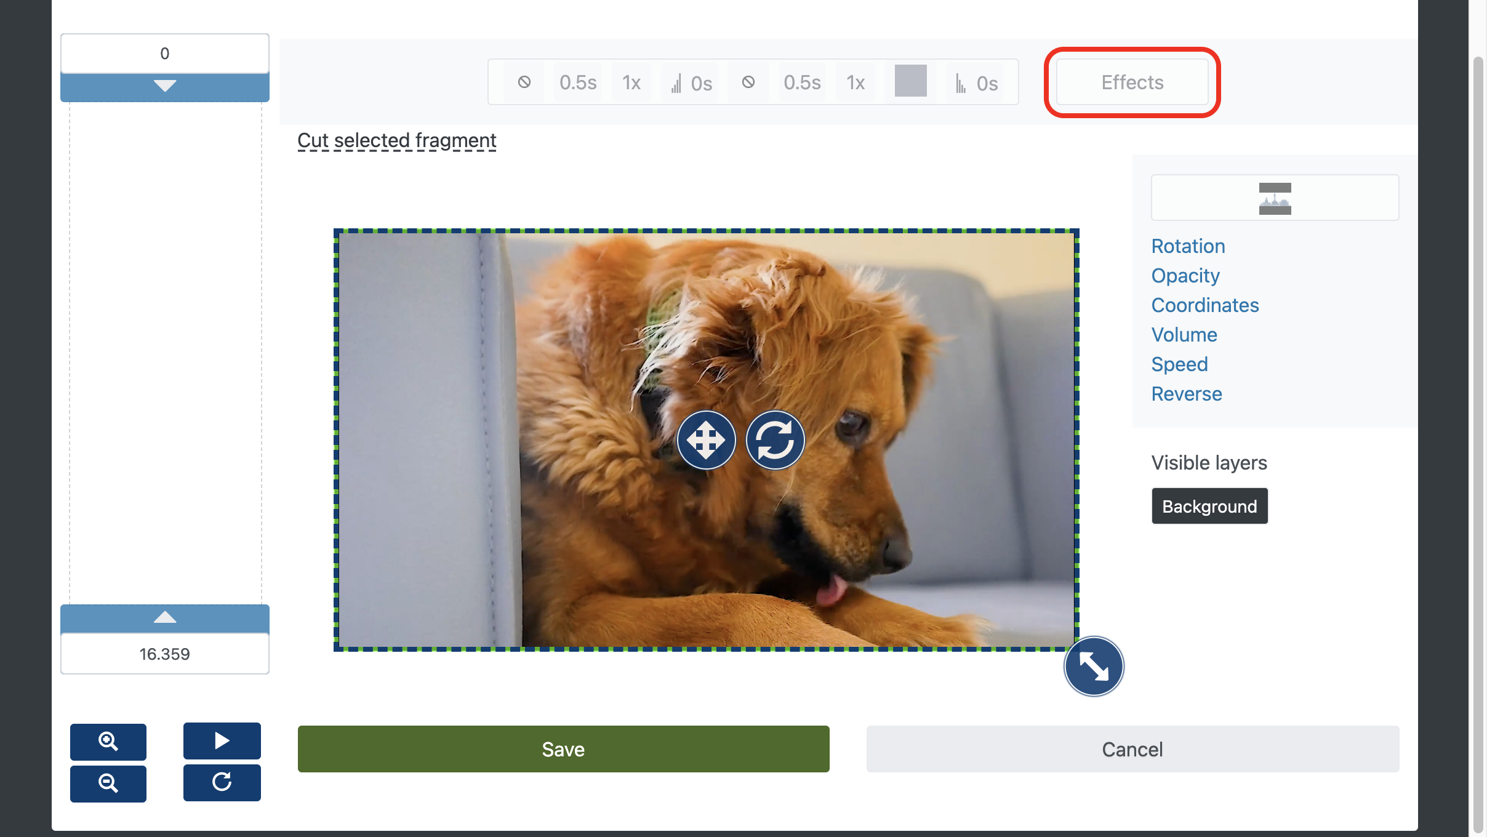Click the green Save button
The image size is (1487, 837).
(x=564, y=749)
